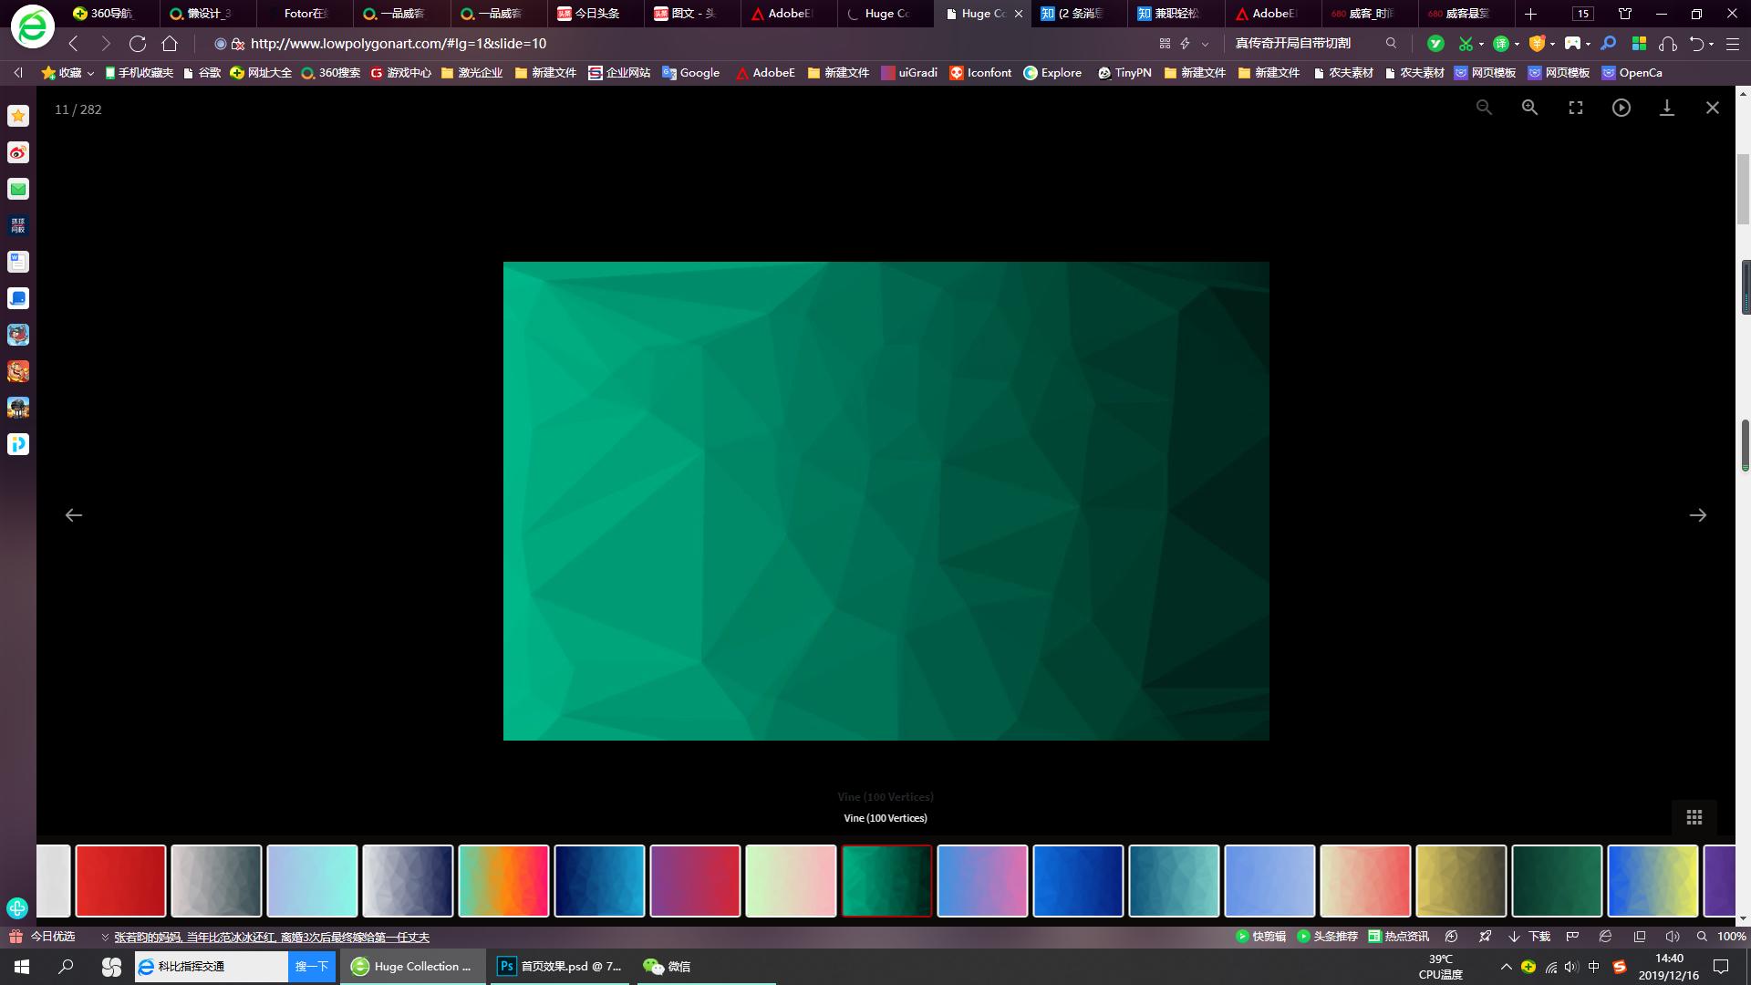
Task: Go to the previous slide arrow
Action: point(74,515)
